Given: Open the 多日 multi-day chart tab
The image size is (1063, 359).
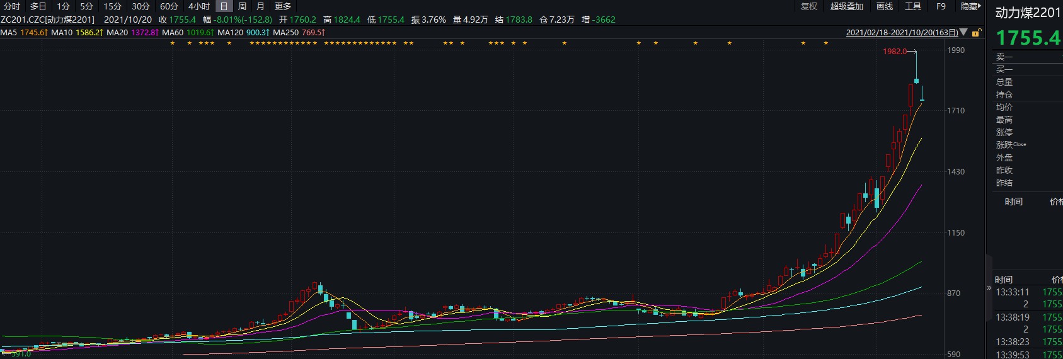Looking at the screenshot, I should point(38,6).
